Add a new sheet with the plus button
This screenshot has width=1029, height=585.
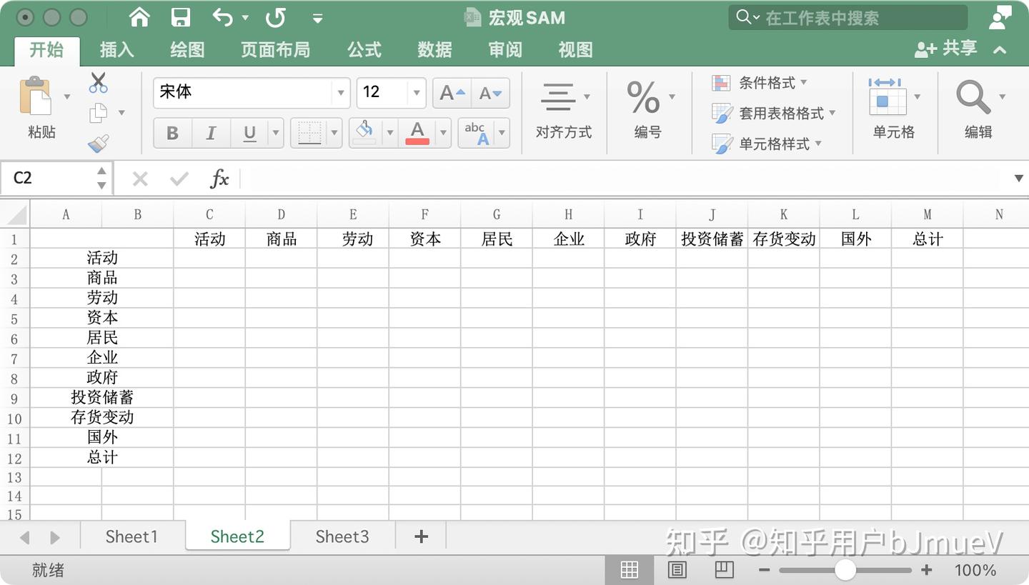421,536
